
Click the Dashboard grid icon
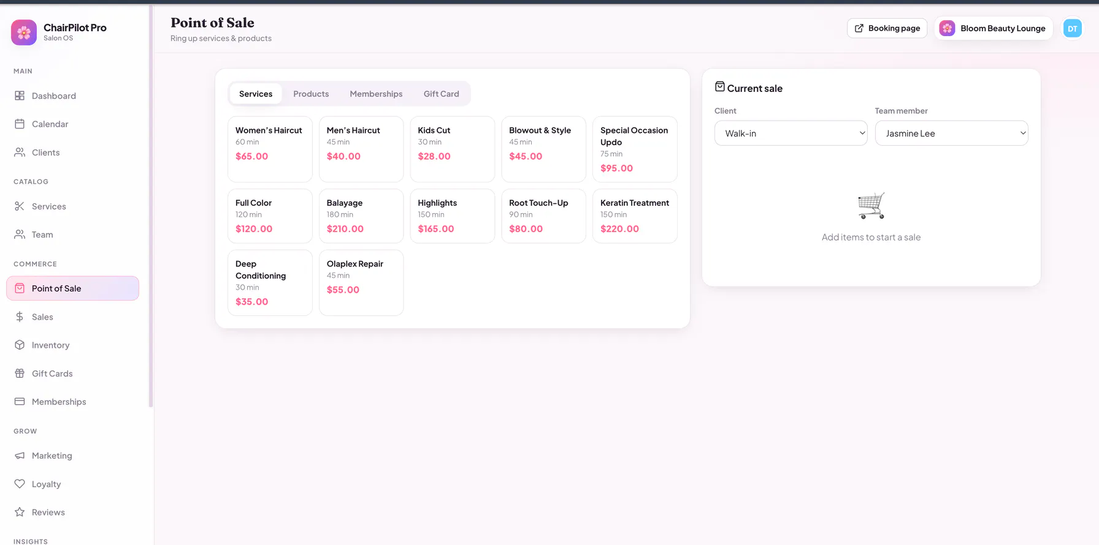pyautogui.click(x=20, y=96)
